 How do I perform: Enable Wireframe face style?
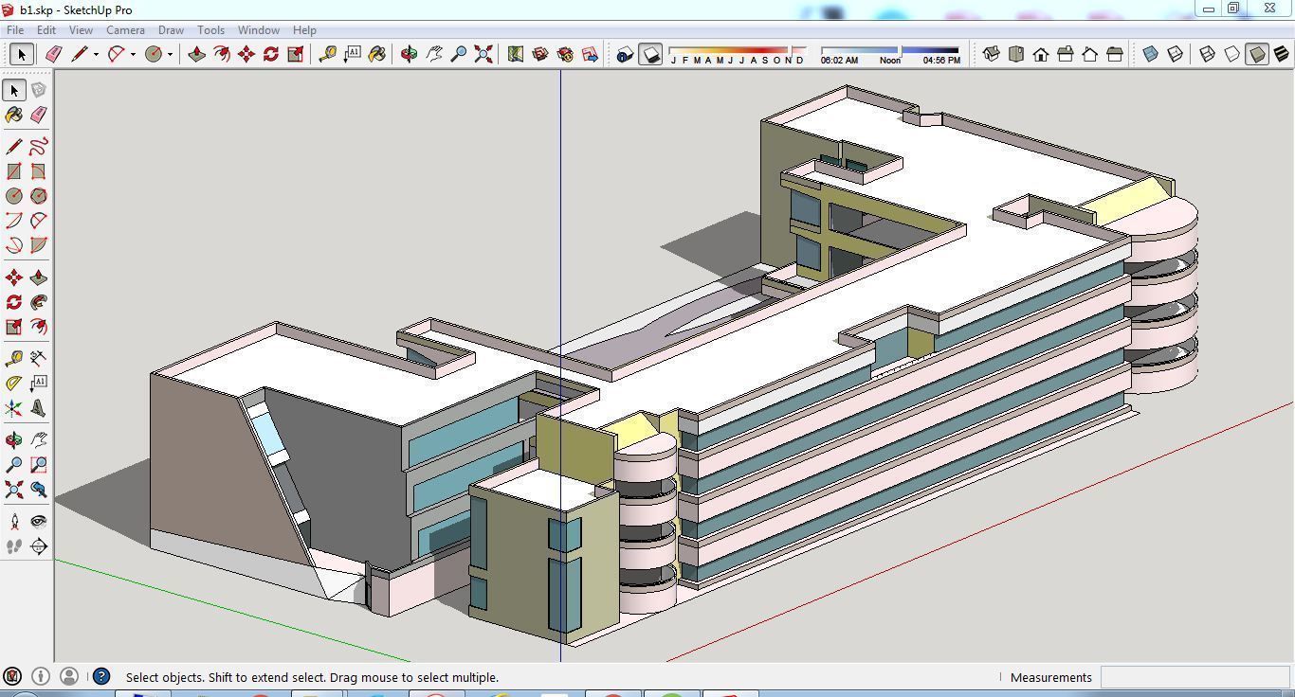(1208, 54)
